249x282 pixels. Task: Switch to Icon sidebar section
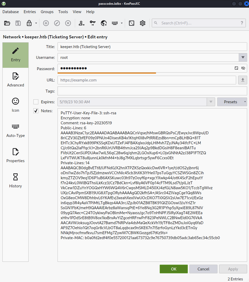(15, 105)
